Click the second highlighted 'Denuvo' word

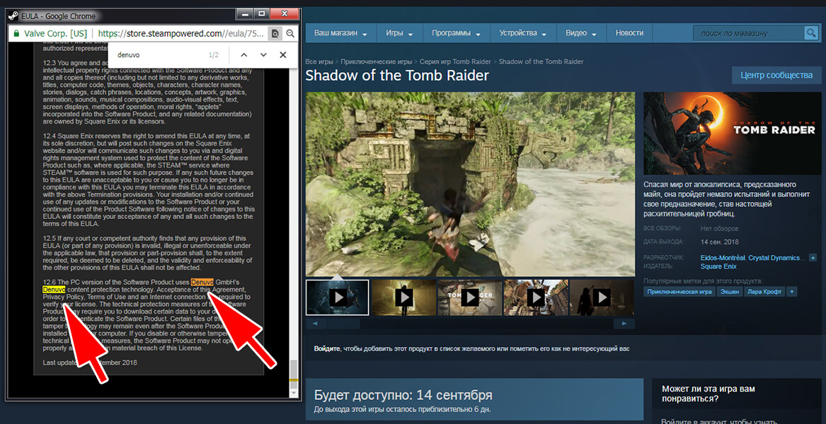(x=54, y=289)
